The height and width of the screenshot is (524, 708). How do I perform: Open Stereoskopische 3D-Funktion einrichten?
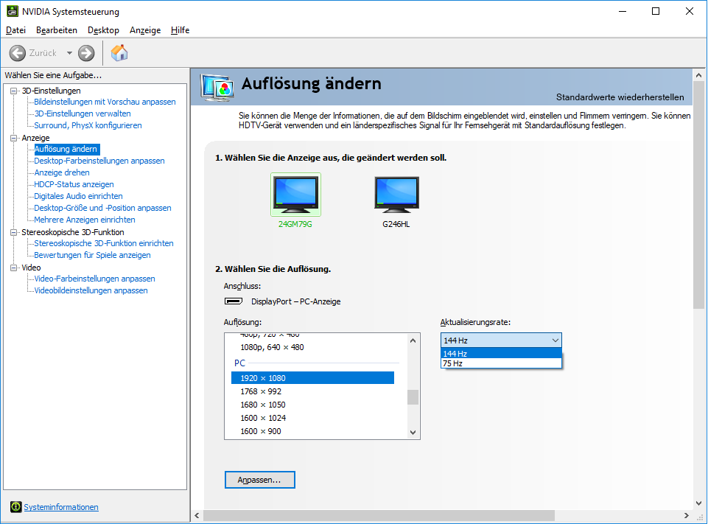click(x=104, y=243)
